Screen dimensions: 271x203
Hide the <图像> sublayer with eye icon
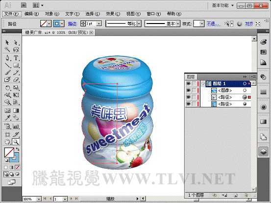(188, 90)
